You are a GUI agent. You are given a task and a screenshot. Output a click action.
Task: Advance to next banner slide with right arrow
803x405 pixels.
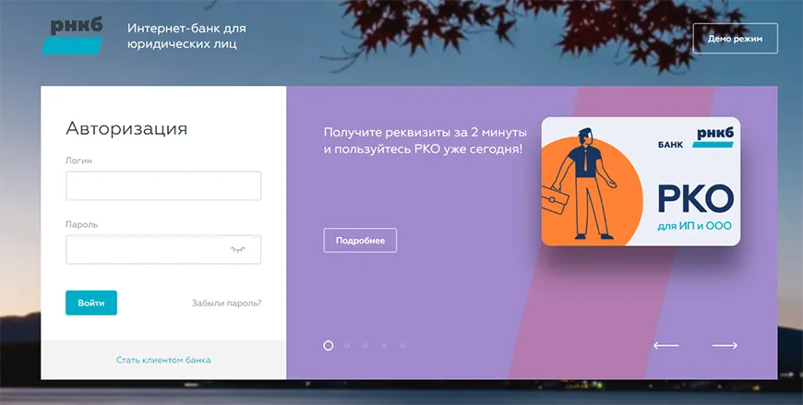click(725, 345)
